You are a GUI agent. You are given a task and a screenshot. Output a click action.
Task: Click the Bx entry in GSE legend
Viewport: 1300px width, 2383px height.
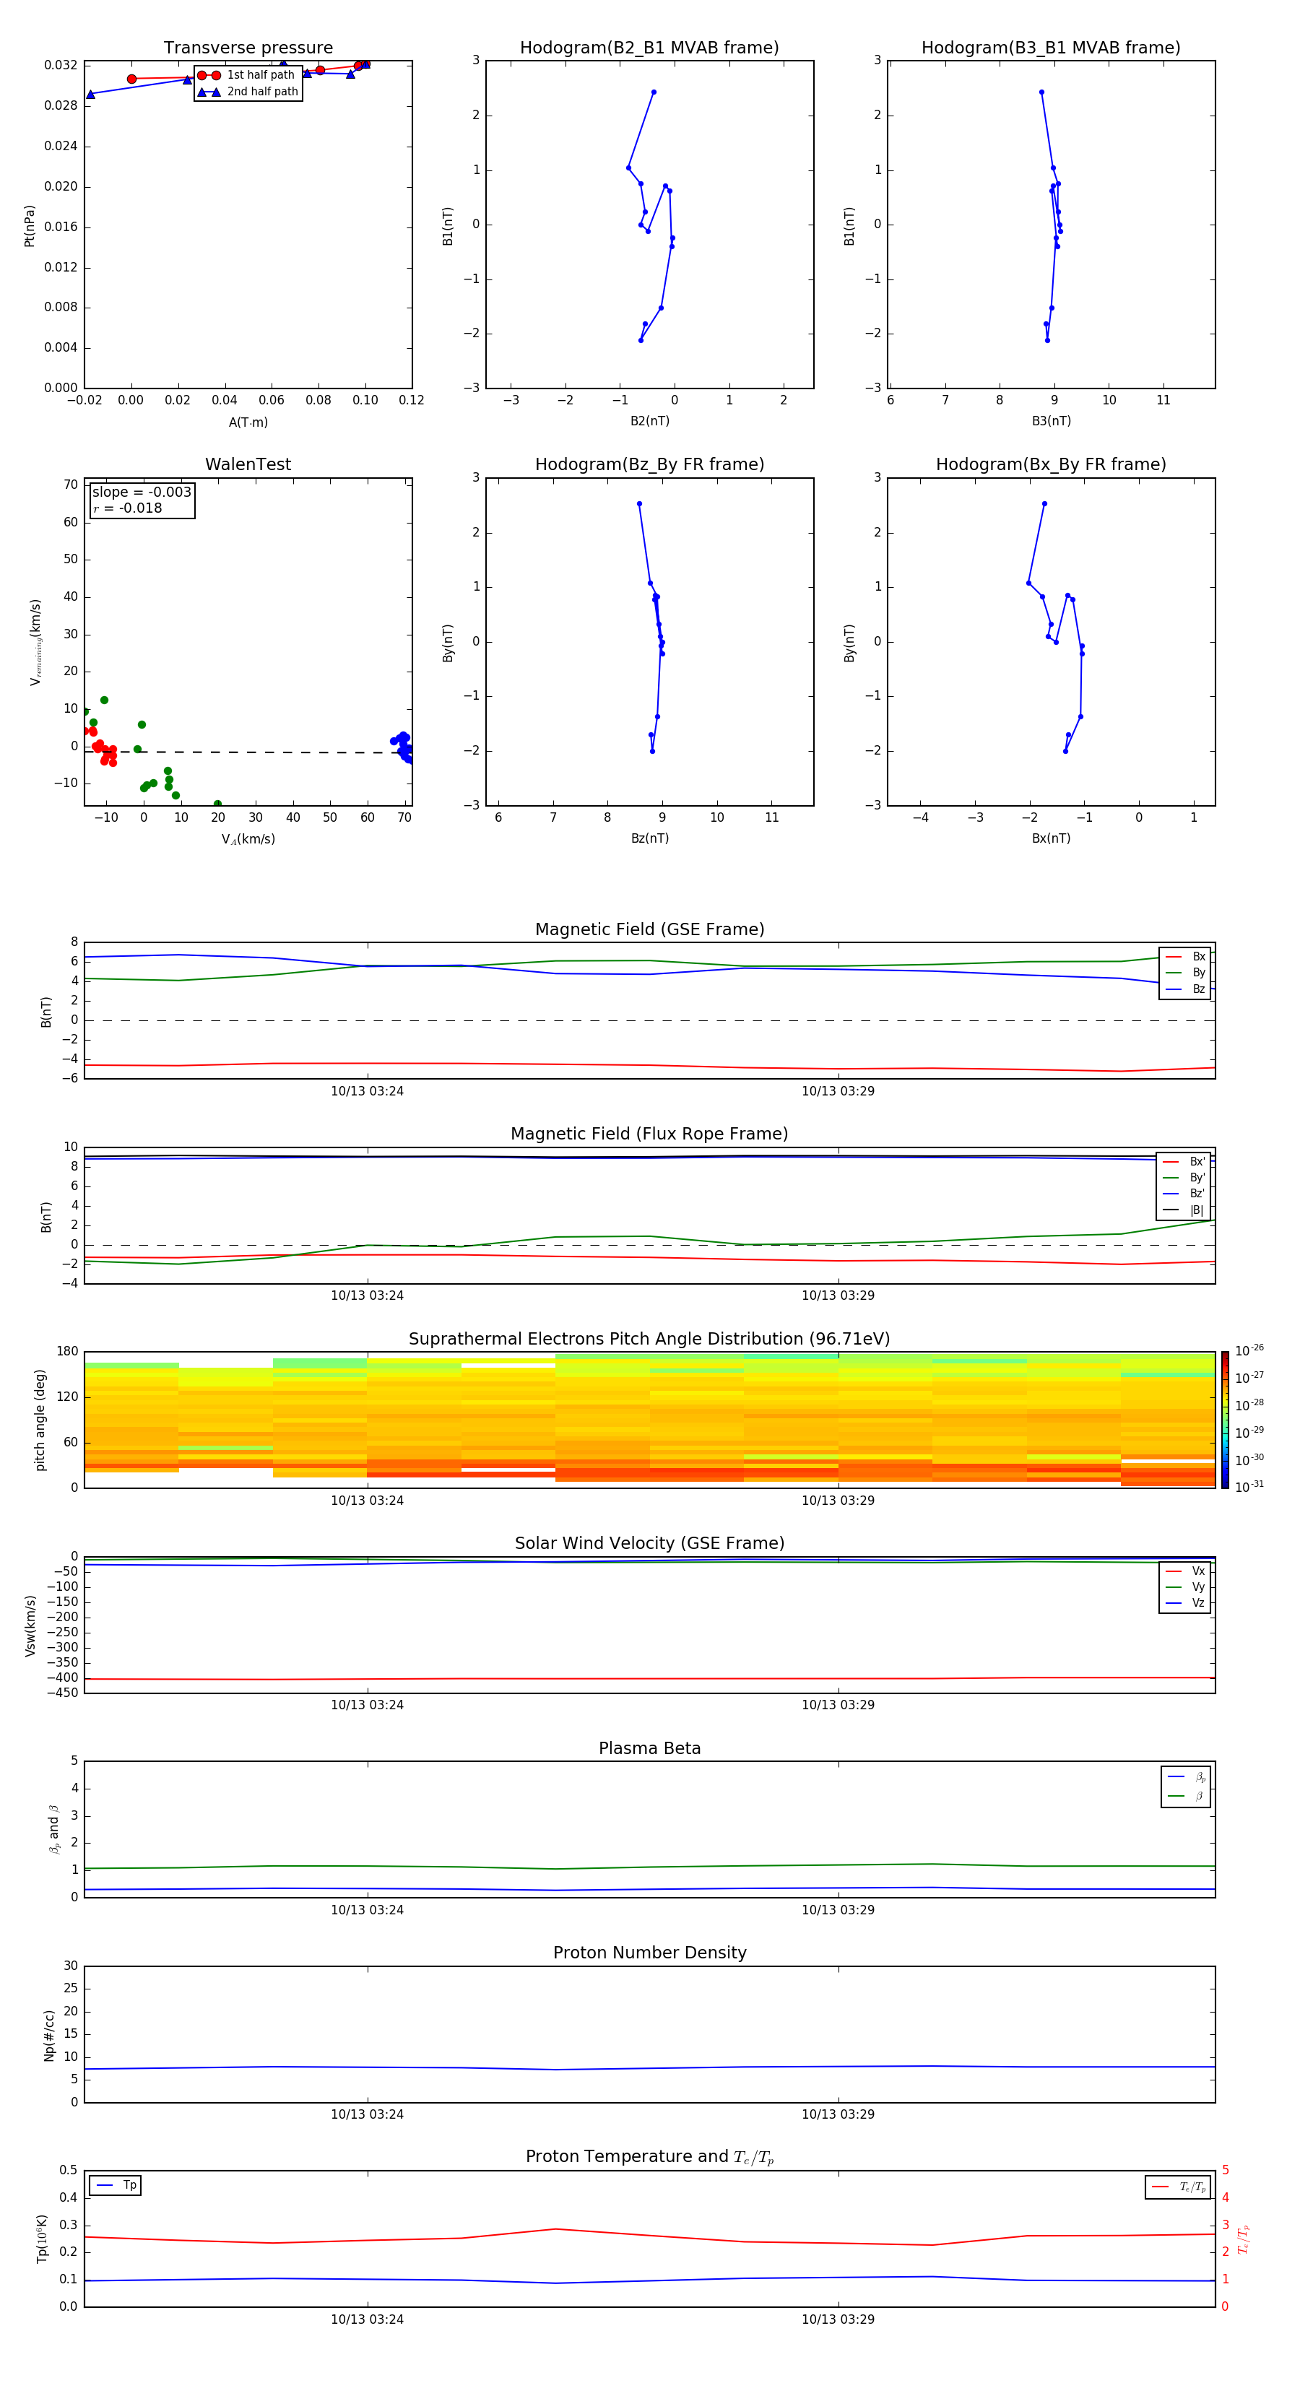tap(1186, 957)
